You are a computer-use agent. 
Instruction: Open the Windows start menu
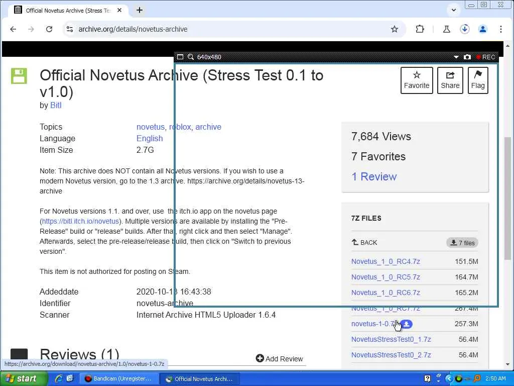click(23, 379)
